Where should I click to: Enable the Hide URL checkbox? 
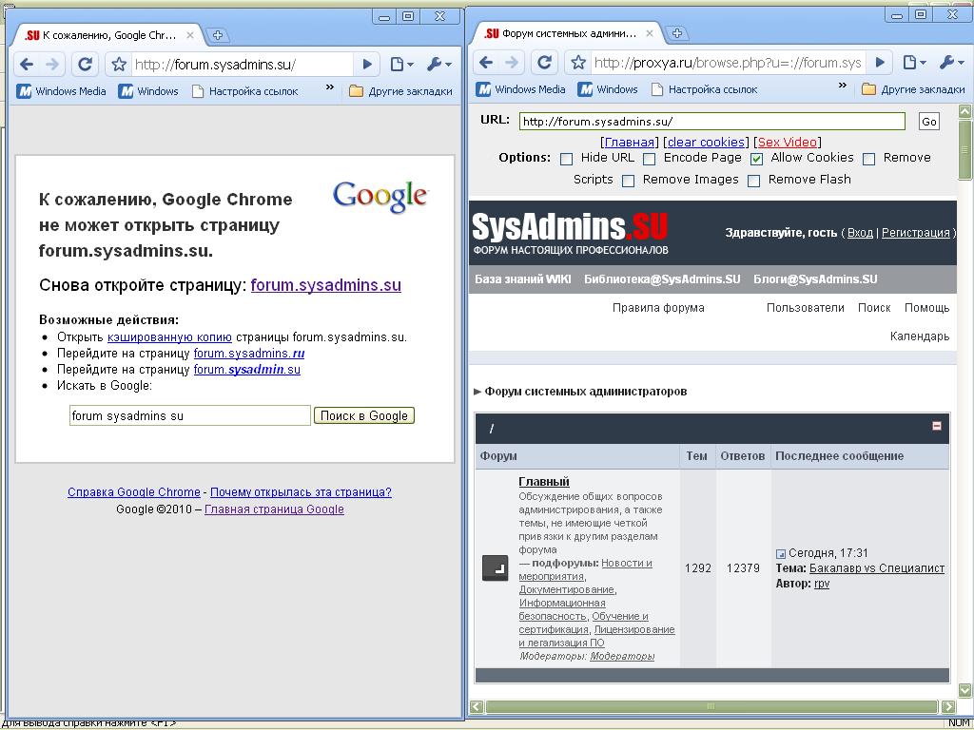pos(566,159)
